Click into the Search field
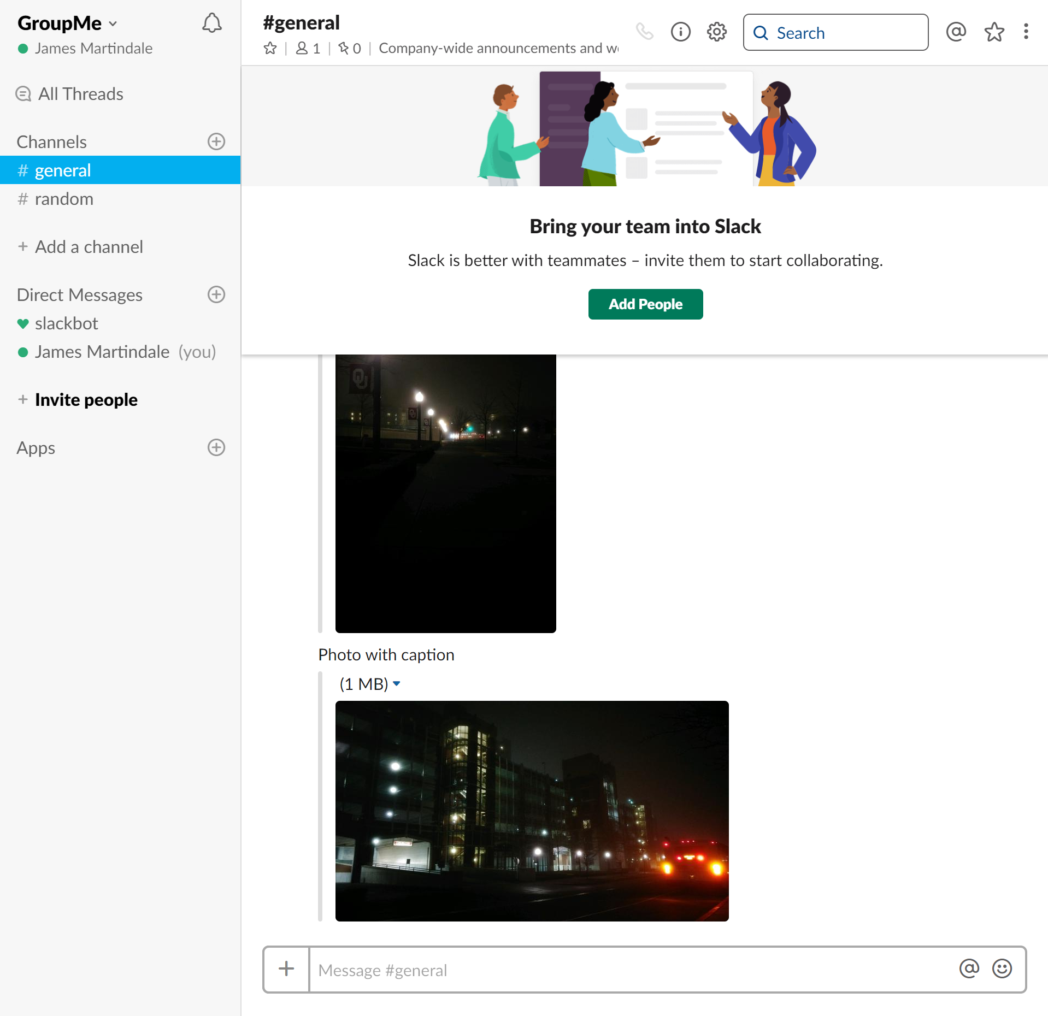 coord(835,32)
